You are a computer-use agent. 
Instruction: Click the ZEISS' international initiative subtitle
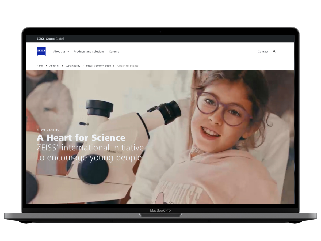coord(90,153)
